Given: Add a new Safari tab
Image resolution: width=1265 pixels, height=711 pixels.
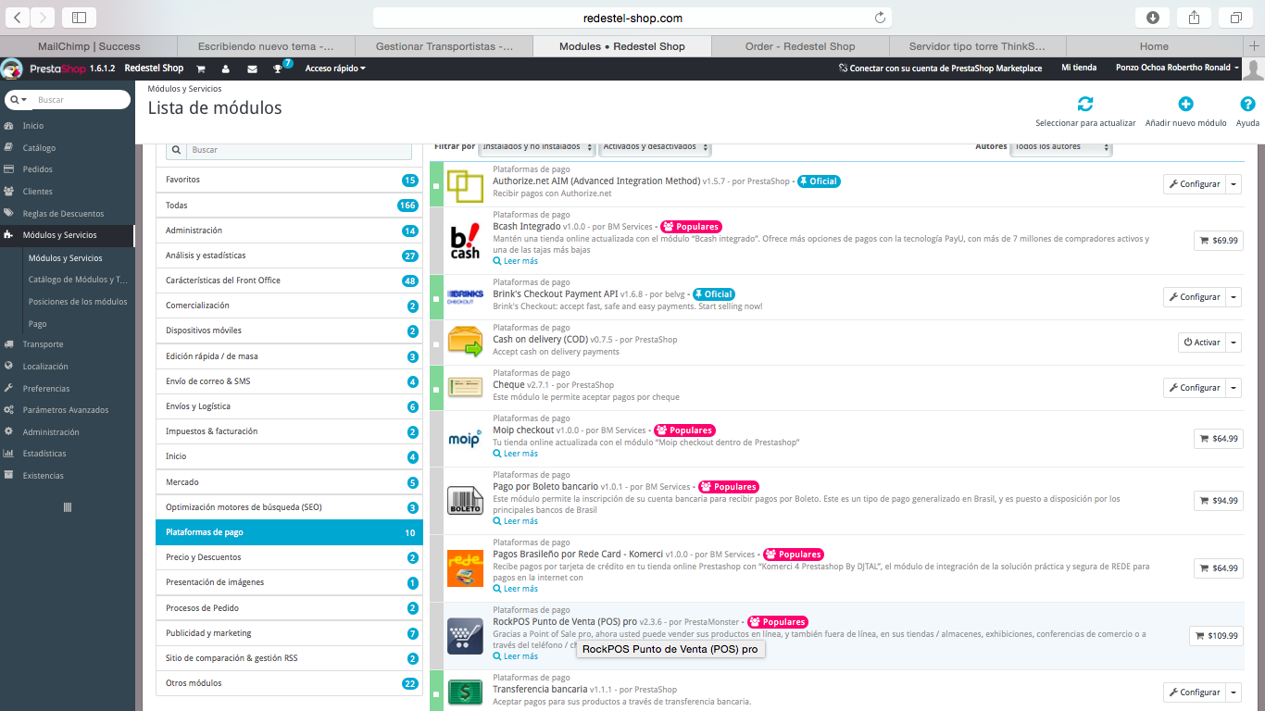Looking at the screenshot, I should pos(1255,46).
